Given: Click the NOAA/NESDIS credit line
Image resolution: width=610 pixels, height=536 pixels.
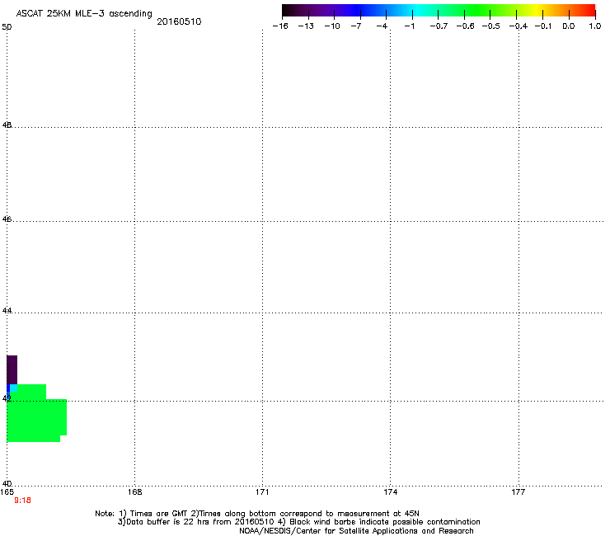Looking at the screenshot, I should click(x=356, y=531).
